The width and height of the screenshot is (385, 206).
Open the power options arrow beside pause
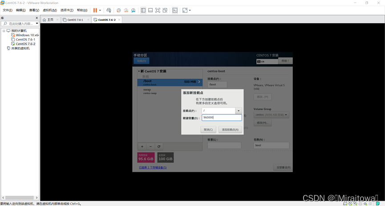(x=100, y=10)
